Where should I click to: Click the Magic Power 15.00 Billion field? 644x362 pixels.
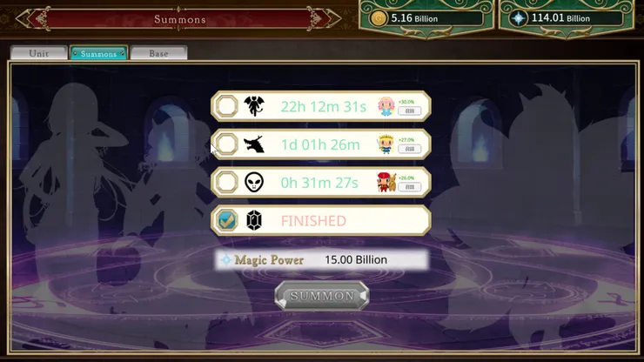pos(321,259)
